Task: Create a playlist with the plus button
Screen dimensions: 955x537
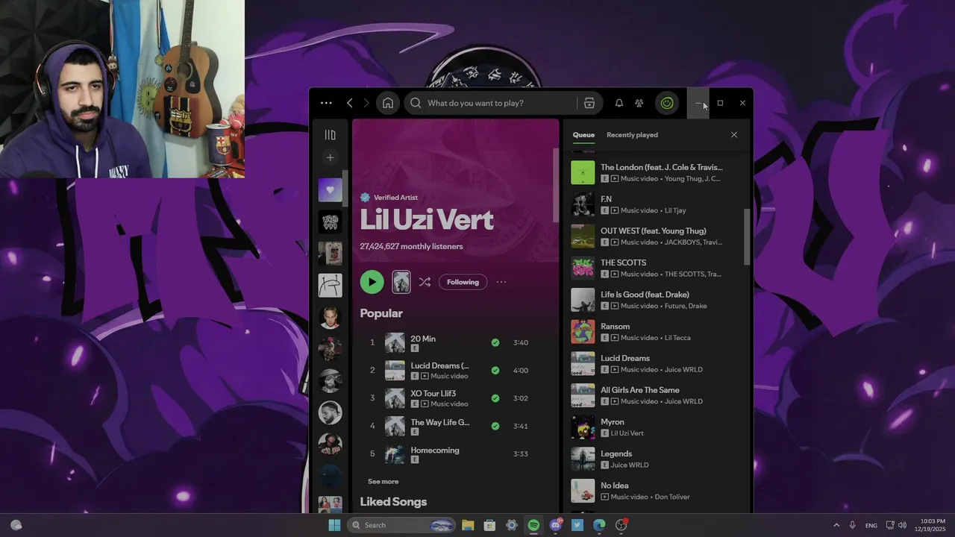Action: coord(330,157)
